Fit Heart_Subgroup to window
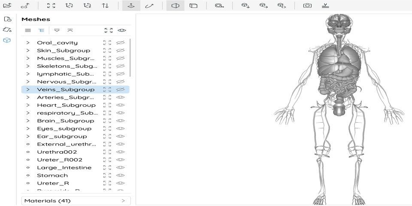Image resolution: width=412 pixels, height=206 pixels. (x=107, y=105)
